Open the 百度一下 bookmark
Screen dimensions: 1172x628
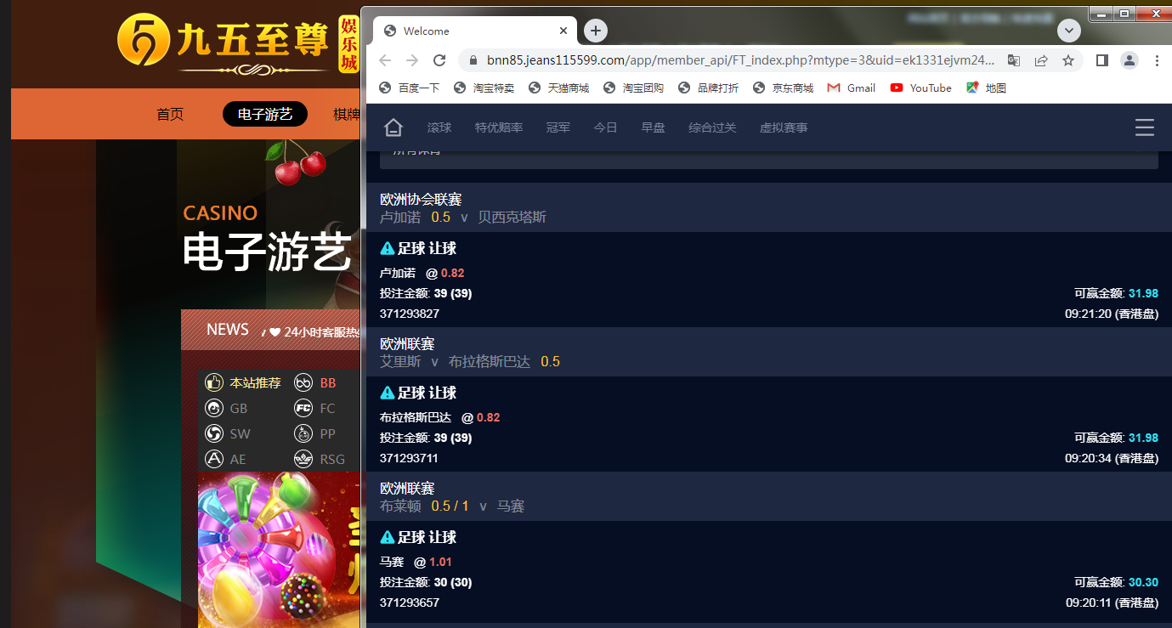(x=409, y=88)
